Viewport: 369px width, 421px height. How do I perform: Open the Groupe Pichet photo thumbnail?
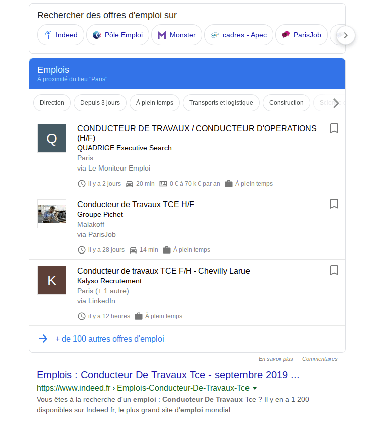coord(52,214)
